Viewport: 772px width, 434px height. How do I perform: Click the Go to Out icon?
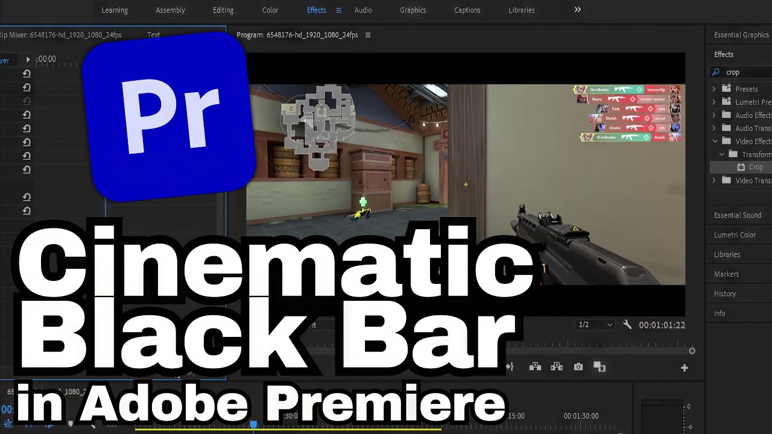tap(510, 366)
